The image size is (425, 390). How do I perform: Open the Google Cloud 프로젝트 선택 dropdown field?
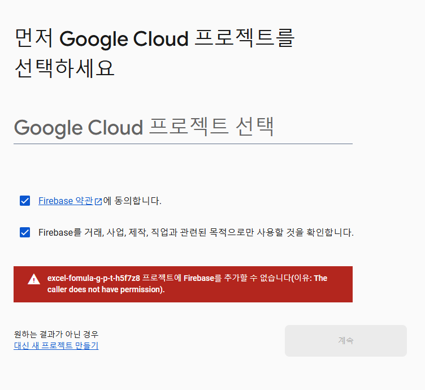pyautogui.click(x=183, y=127)
